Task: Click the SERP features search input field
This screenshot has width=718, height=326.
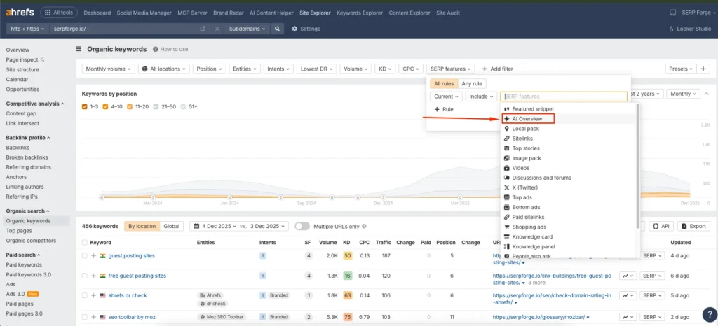Action: [x=563, y=97]
